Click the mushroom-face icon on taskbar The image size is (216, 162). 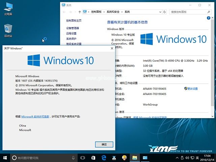[x=125, y=158]
